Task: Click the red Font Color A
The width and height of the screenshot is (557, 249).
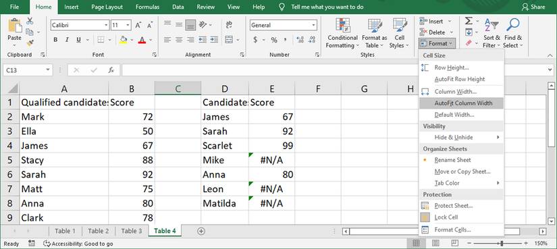Action: pyautogui.click(x=142, y=39)
